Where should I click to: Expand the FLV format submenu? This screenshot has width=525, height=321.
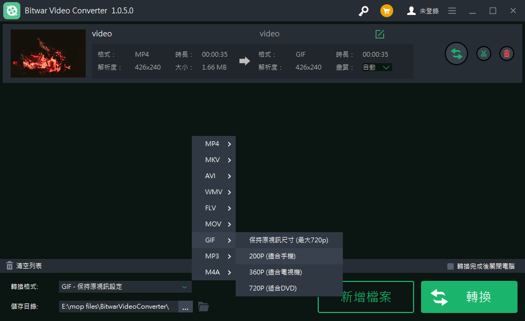coord(214,208)
